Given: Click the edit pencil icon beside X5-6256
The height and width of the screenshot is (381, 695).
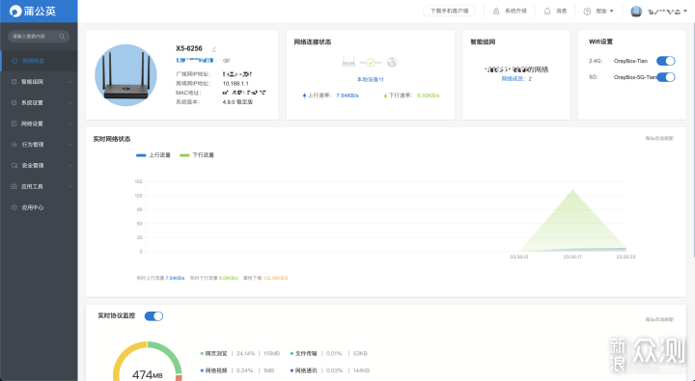Looking at the screenshot, I should (x=213, y=49).
